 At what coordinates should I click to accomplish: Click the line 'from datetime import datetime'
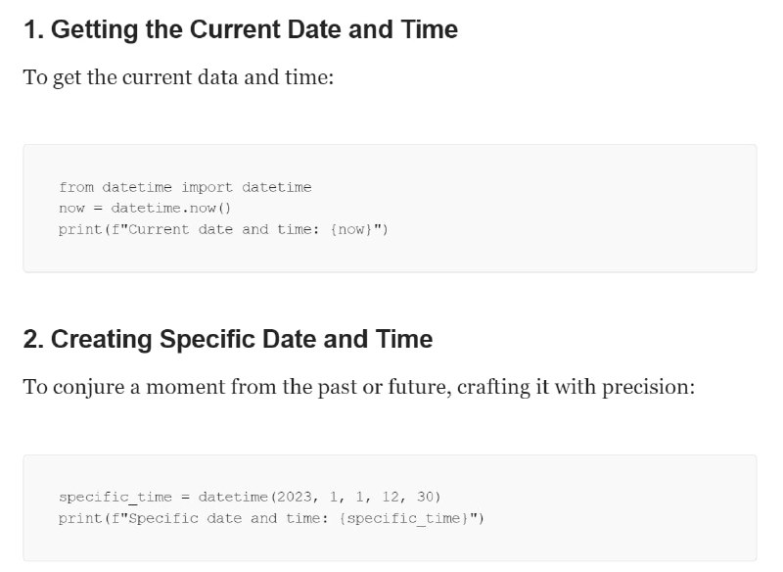[x=185, y=187]
